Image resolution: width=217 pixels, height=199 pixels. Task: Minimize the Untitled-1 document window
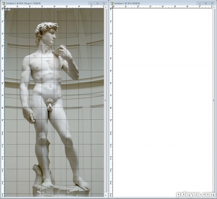point(91,3)
